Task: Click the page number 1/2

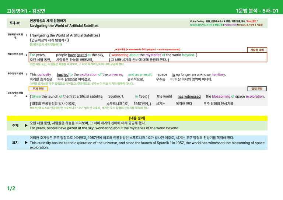Action: pyautogui.click(x=11, y=189)
